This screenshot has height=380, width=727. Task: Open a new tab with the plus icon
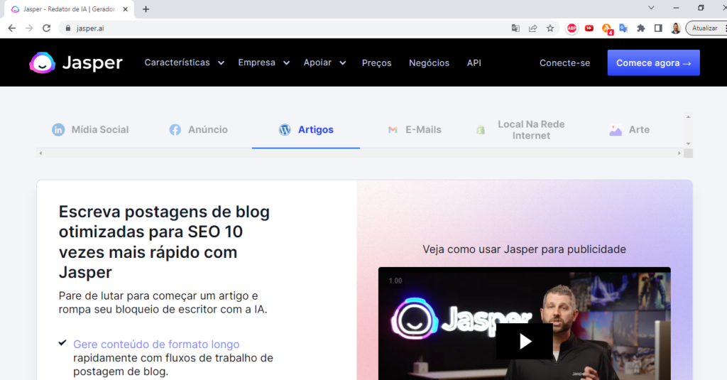tap(146, 9)
